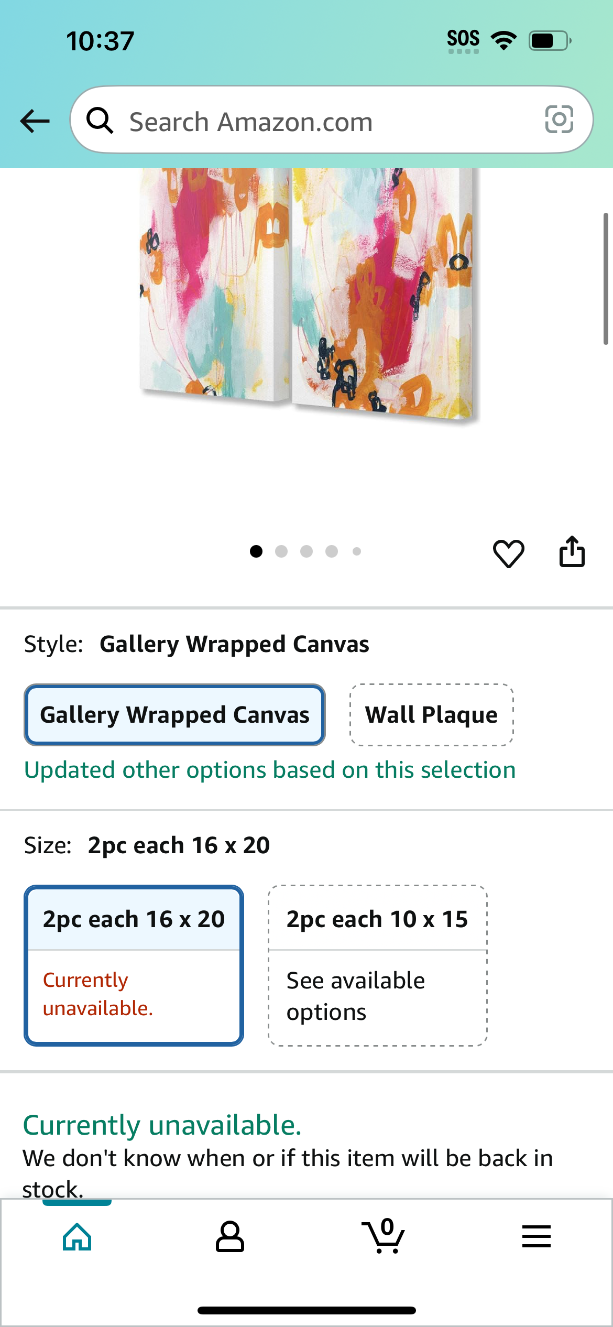Open the Home tab icon

[77, 1237]
